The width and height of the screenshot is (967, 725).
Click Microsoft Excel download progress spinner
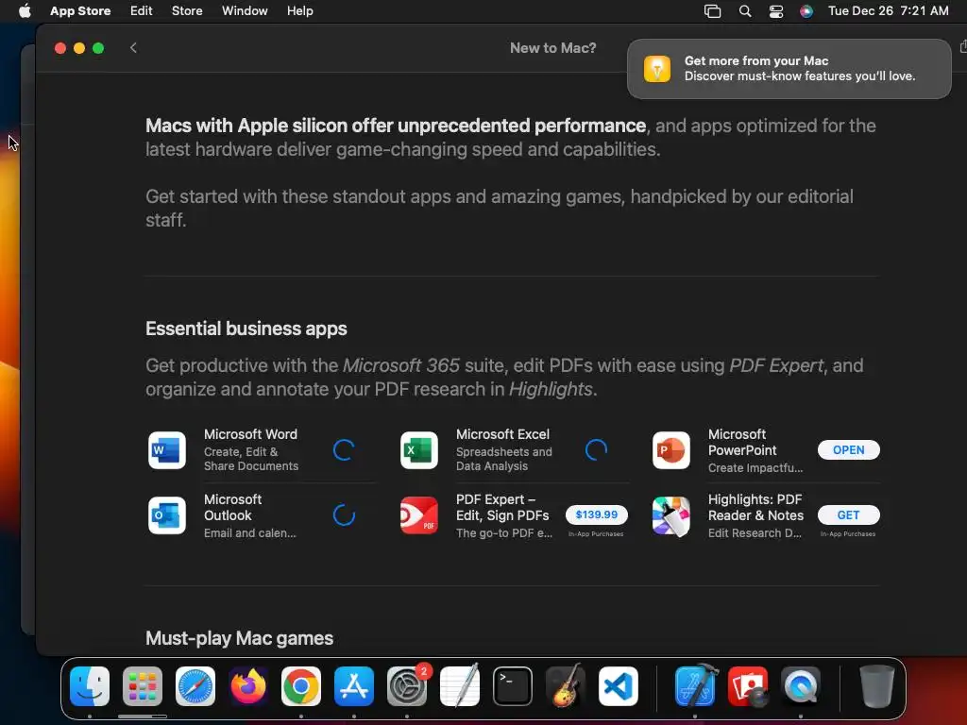[x=596, y=450]
